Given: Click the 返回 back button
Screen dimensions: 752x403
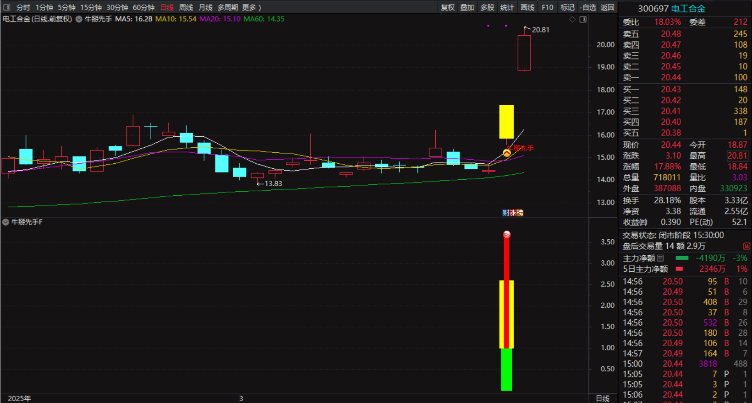Looking at the screenshot, I should (x=607, y=7).
